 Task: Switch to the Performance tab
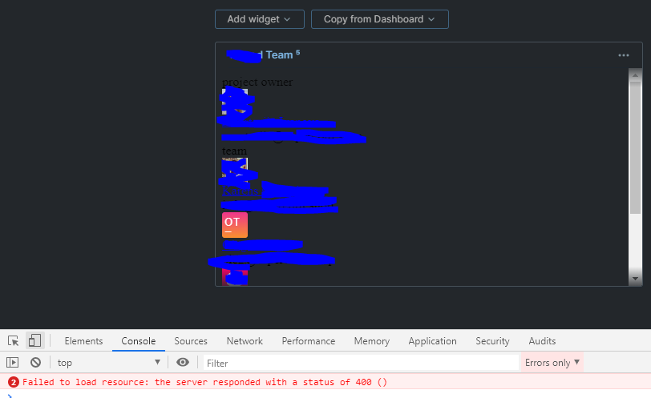(309, 341)
